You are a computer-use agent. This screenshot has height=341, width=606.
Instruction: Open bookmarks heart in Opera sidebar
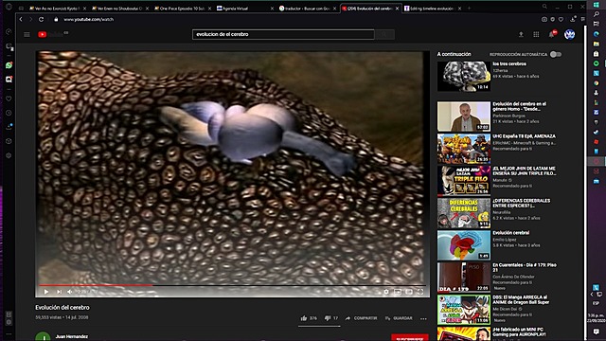(x=9, y=99)
